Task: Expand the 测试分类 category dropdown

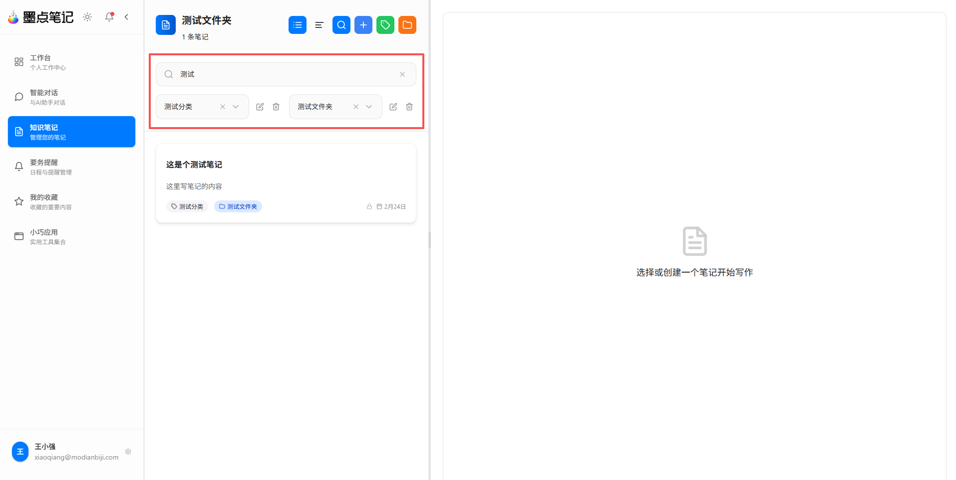Action: pos(236,107)
